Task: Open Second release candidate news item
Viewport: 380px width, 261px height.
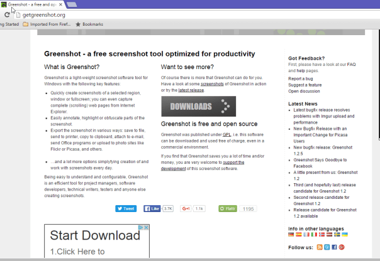Action: [321, 201]
